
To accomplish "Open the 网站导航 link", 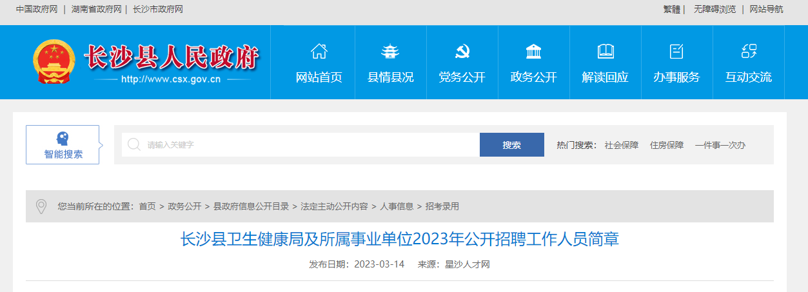I will (x=766, y=9).
